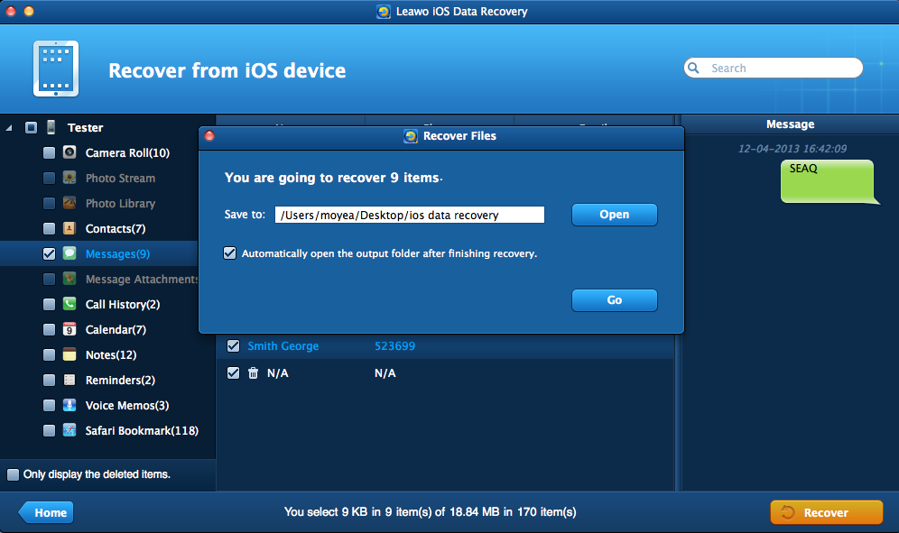Image resolution: width=899 pixels, height=533 pixels.
Task: Click the Safari Bookmark icon
Action: [x=70, y=430]
